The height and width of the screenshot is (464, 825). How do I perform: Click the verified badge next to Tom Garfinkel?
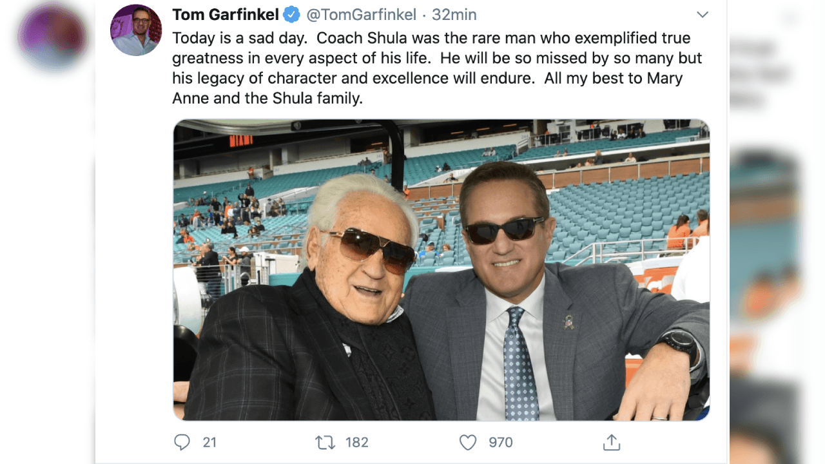(x=290, y=14)
